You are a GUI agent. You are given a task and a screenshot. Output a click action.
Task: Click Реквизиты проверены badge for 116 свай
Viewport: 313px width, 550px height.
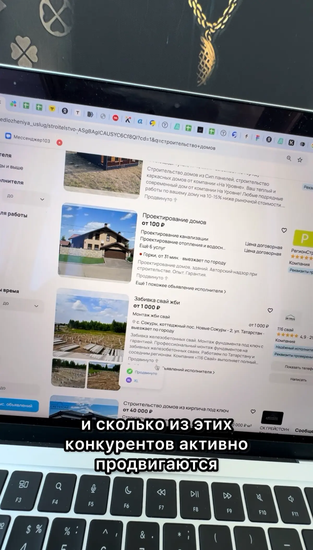(293, 355)
